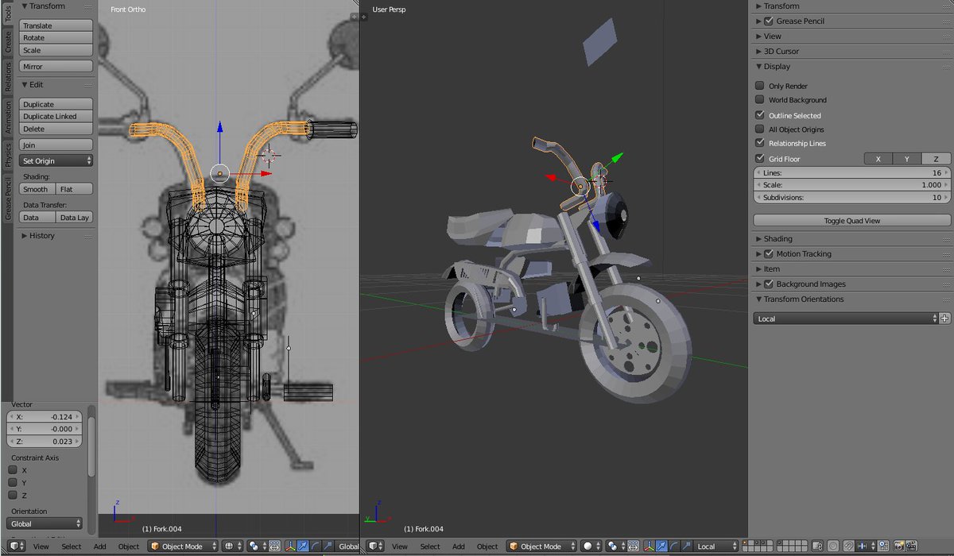Image resolution: width=954 pixels, height=556 pixels.
Task: Uncheck the Relationship Lines checkbox
Action: (760, 144)
